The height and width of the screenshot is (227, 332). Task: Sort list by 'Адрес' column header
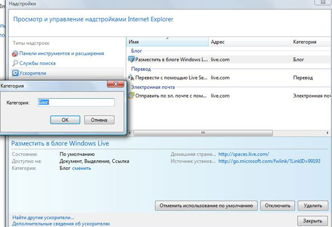[x=250, y=41]
